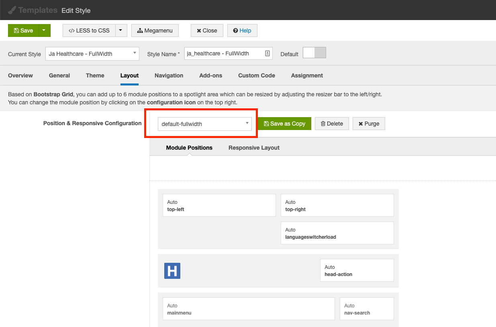Click Save as Copy button
This screenshot has height=327, width=496.
284,124
